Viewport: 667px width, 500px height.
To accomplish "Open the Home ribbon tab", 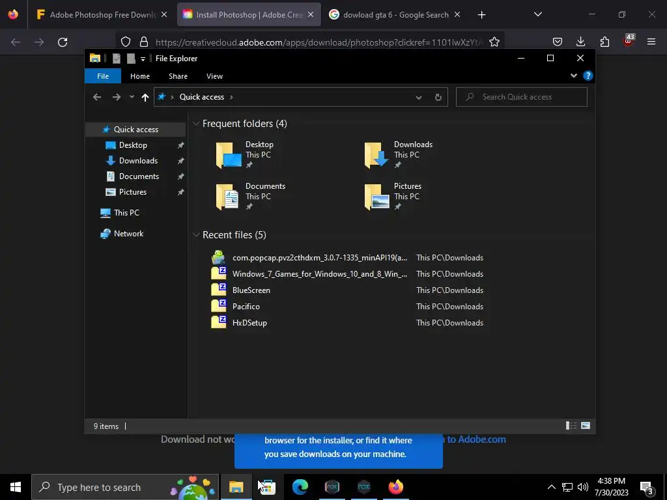I will [x=140, y=76].
